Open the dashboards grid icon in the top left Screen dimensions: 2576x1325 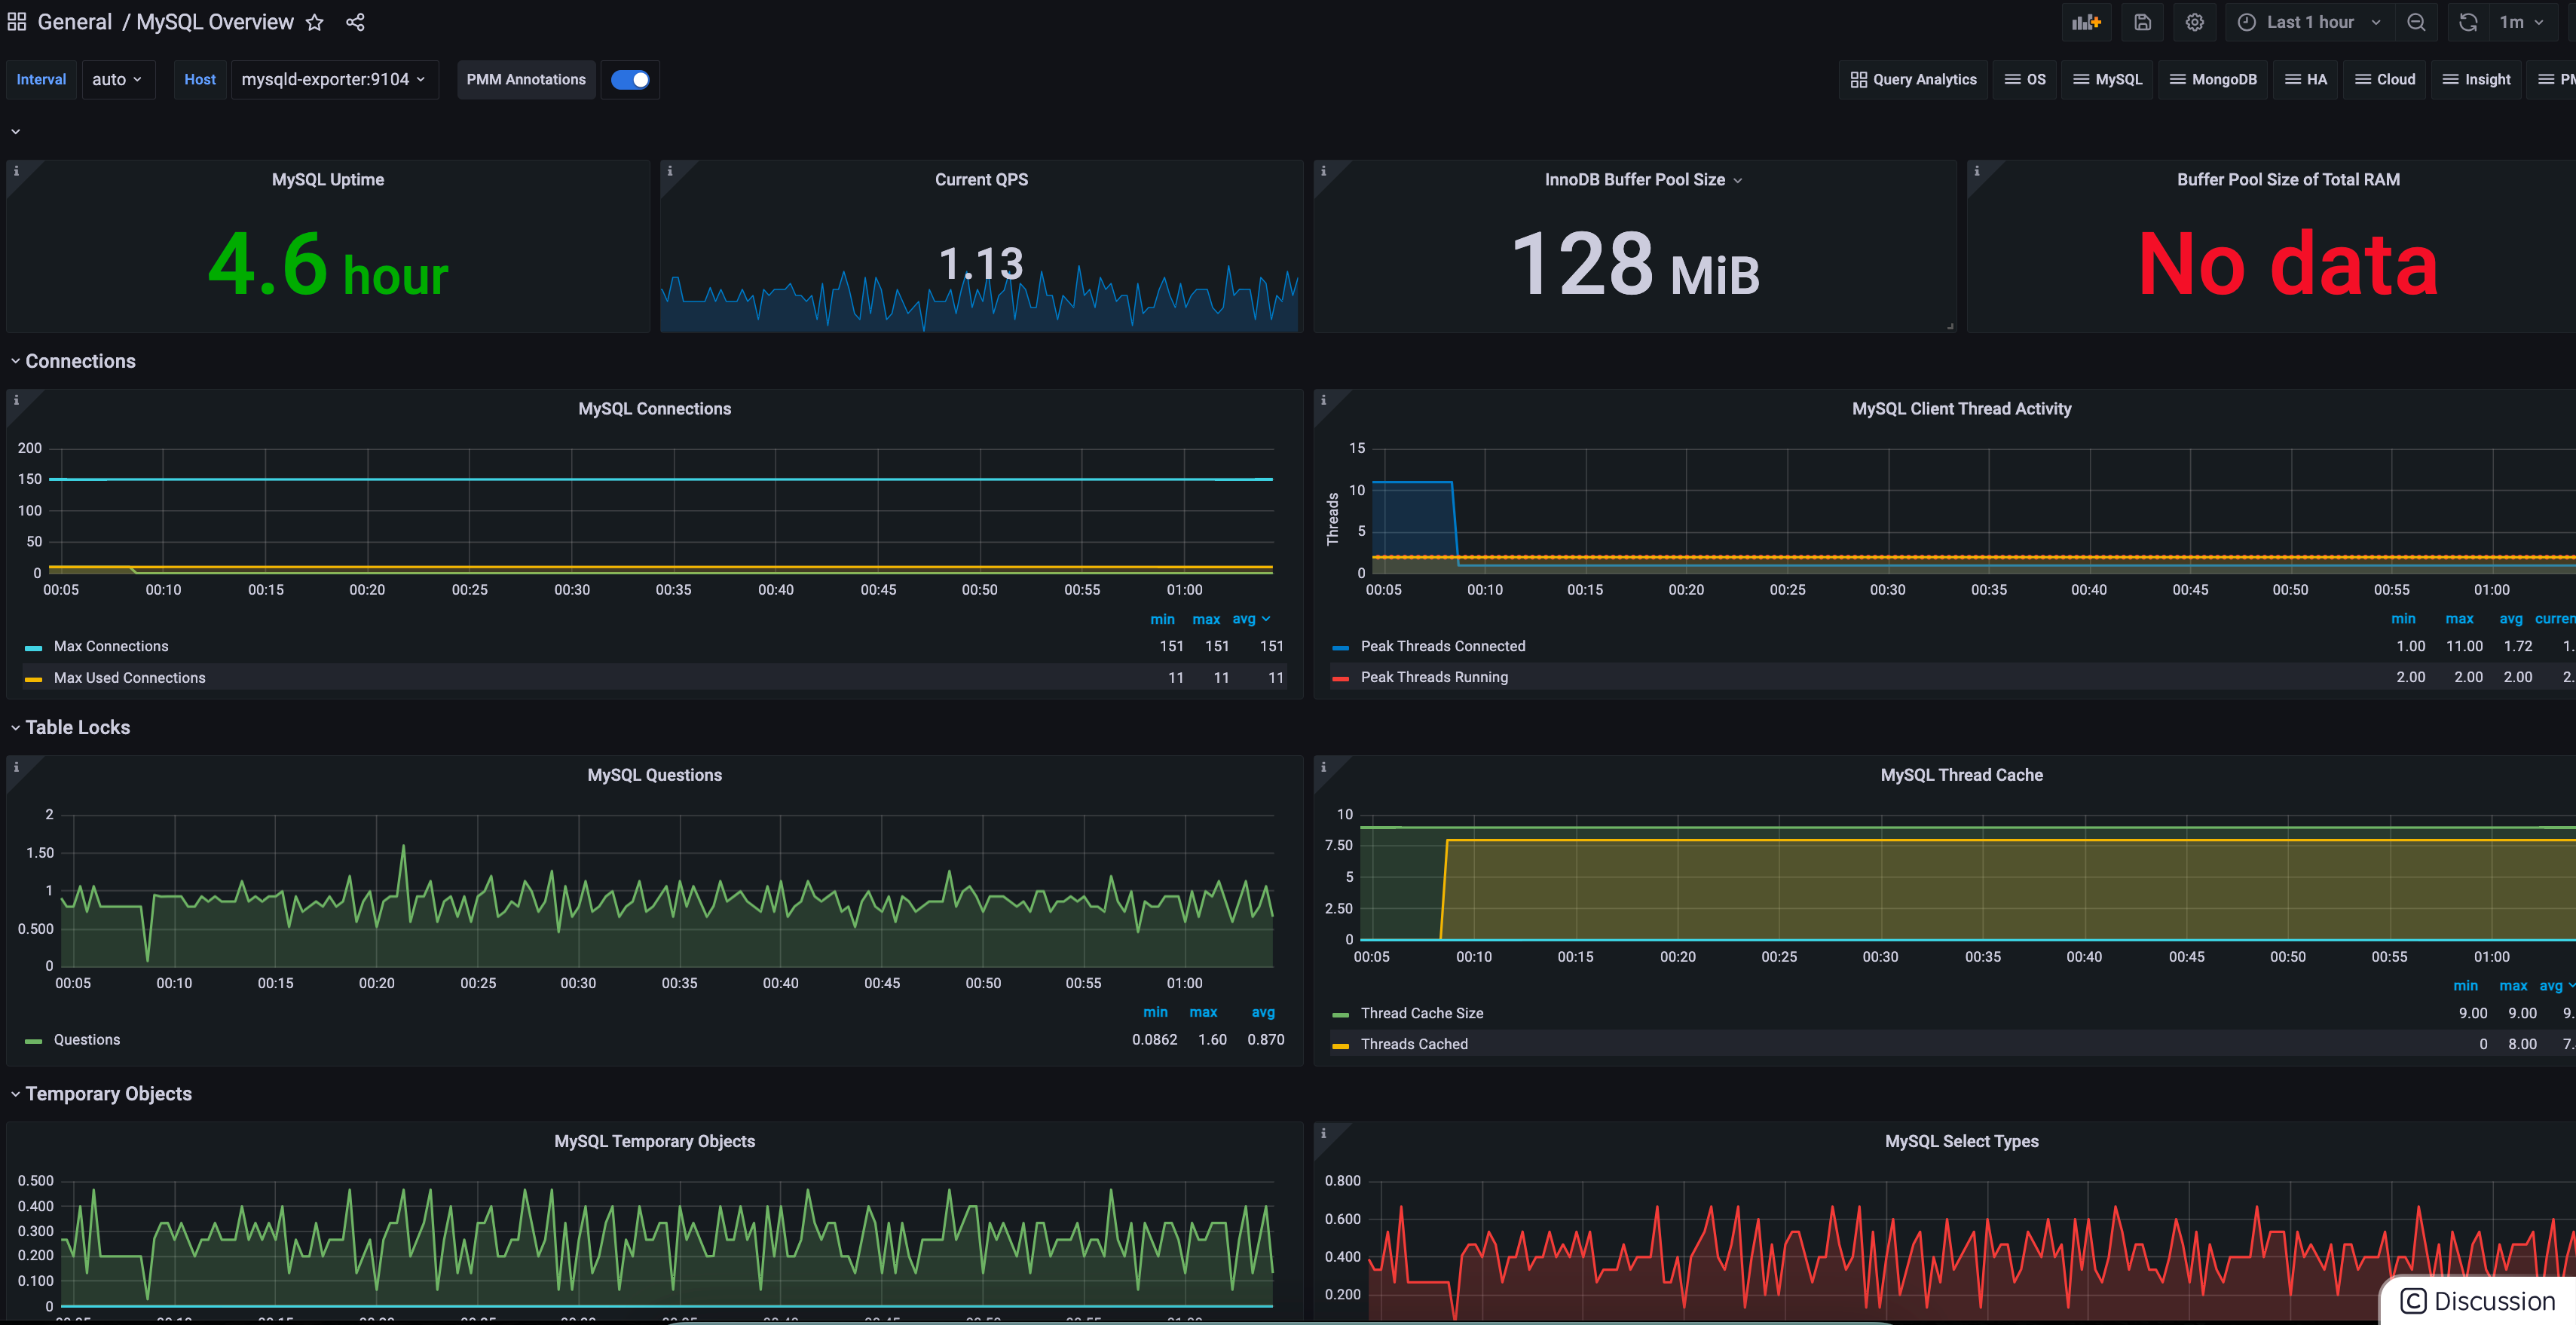coord(17,21)
